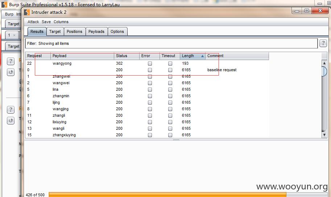Click the upper refresh arrow icon in background Burp window
This screenshot has height=197, width=331.
pyautogui.click(x=11, y=72)
